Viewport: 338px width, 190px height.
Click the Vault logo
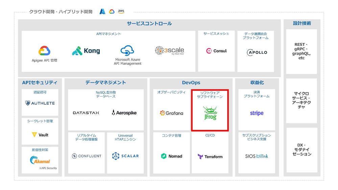40,135
